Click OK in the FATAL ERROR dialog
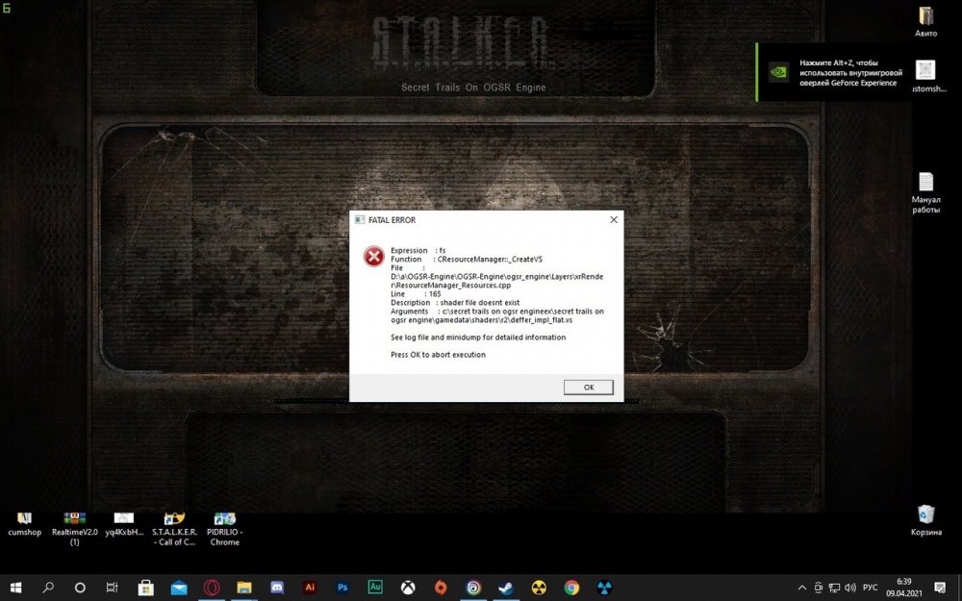 [589, 387]
